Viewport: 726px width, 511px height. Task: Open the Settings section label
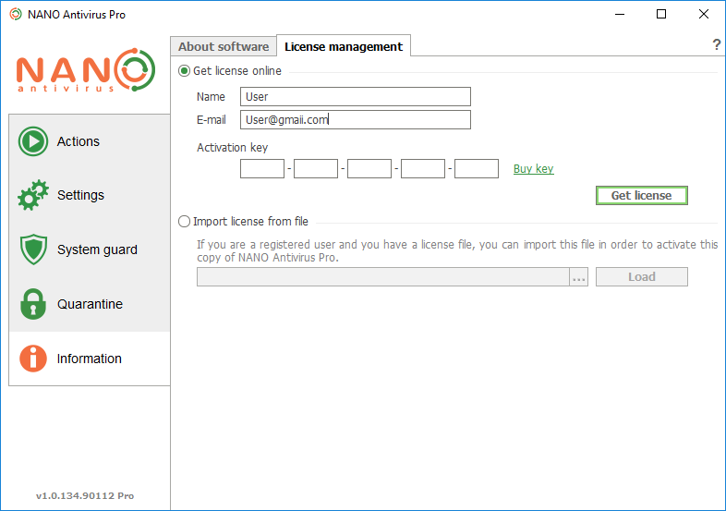pyautogui.click(x=80, y=195)
